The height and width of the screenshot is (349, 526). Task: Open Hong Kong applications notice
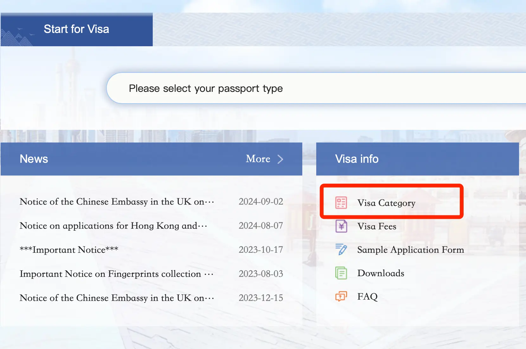[113, 226]
